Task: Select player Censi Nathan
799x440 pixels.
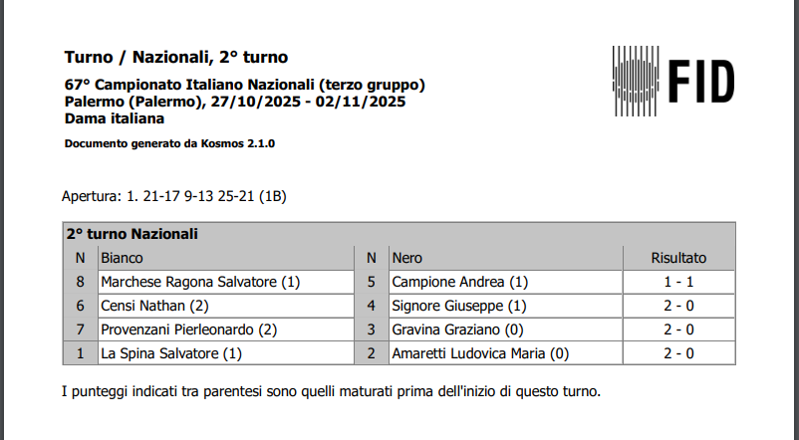Action: click(x=154, y=306)
